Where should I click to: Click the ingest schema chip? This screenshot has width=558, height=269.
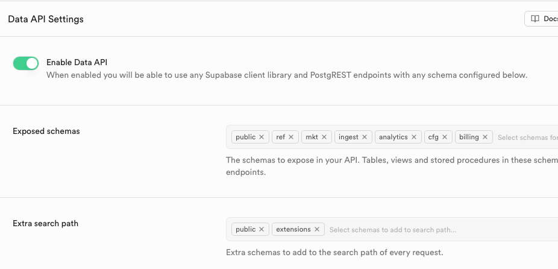[x=348, y=137]
